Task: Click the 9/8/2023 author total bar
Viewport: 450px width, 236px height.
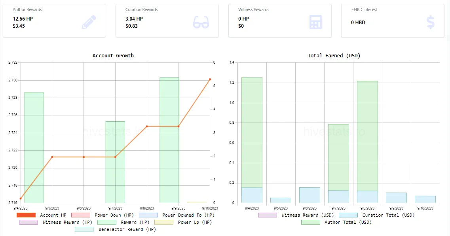Action: click(367, 136)
